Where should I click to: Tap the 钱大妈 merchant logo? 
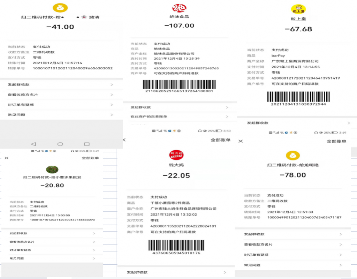[176, 155]
